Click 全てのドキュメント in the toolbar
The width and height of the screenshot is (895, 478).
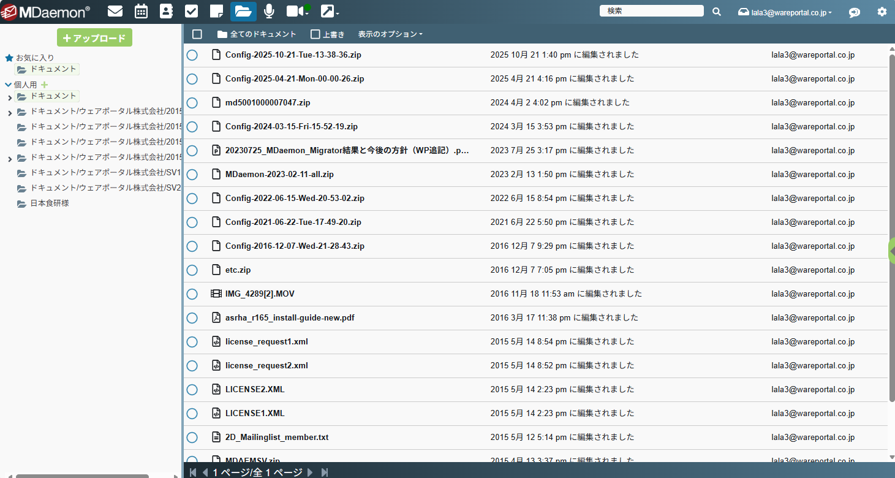coord(257,34)
